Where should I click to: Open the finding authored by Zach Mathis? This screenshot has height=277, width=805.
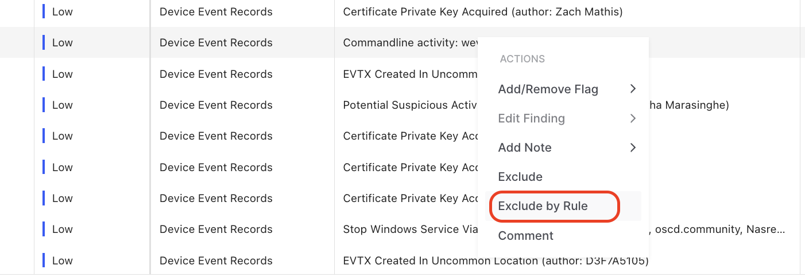pos(482,11)
